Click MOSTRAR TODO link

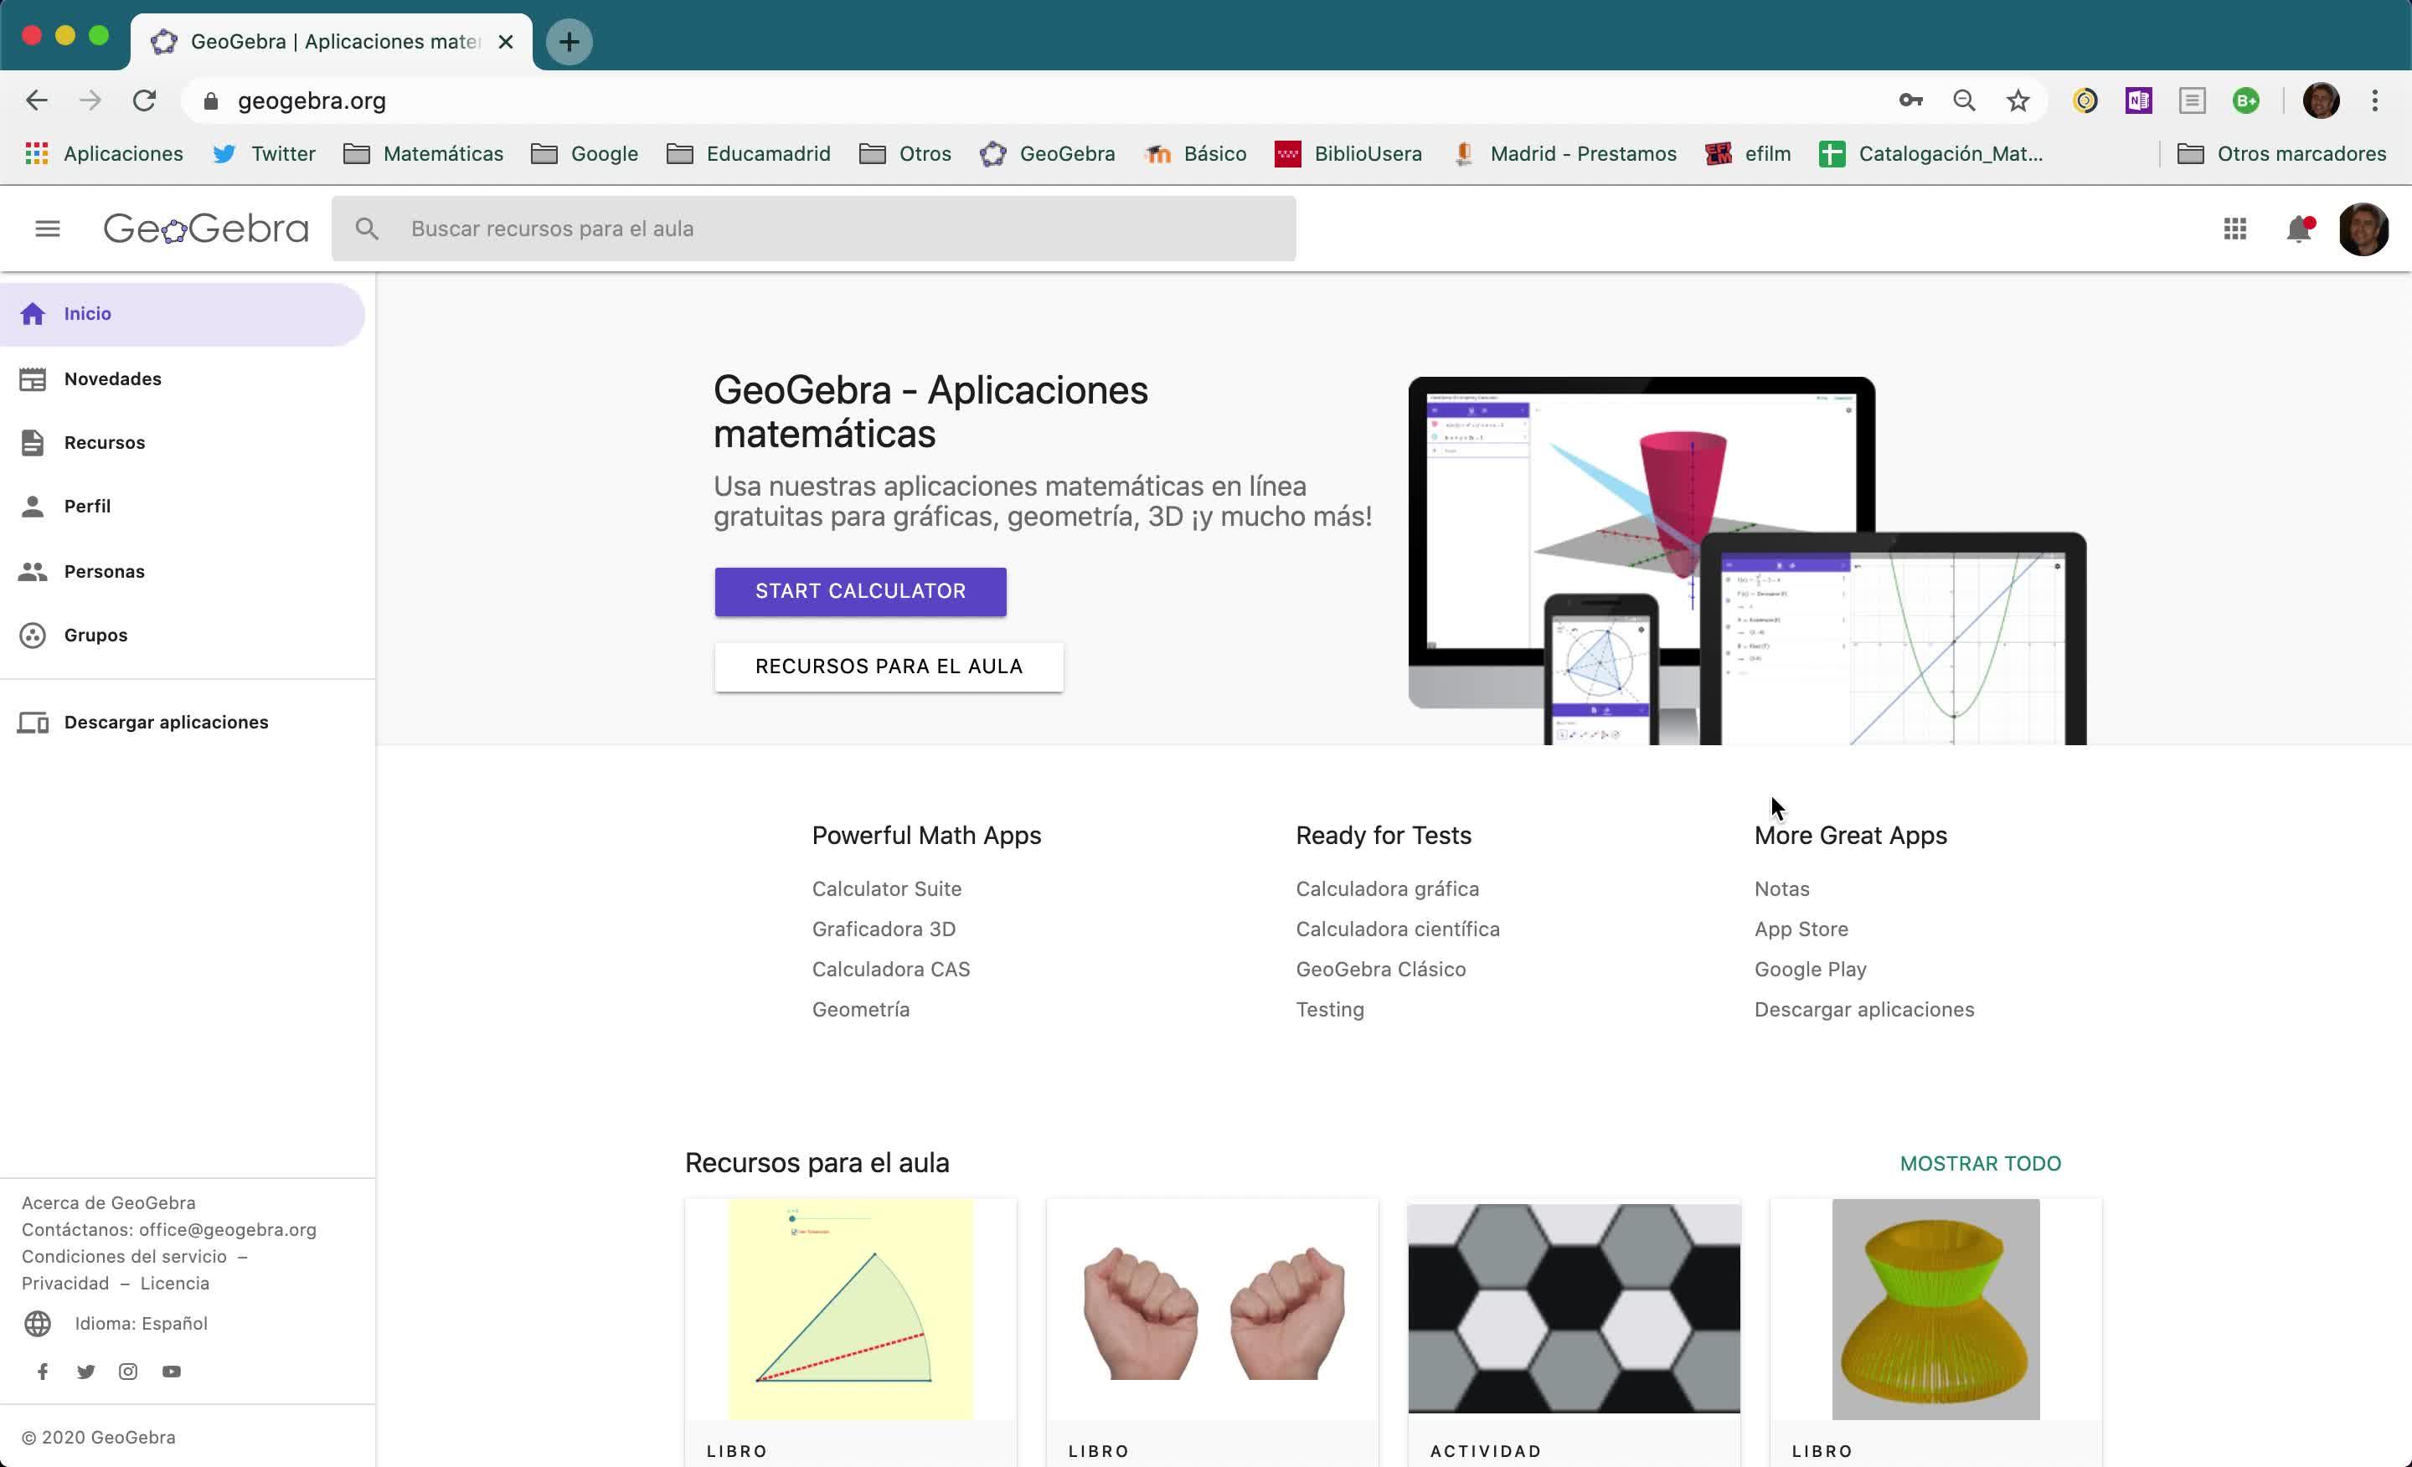[x=1979, y=1163]
